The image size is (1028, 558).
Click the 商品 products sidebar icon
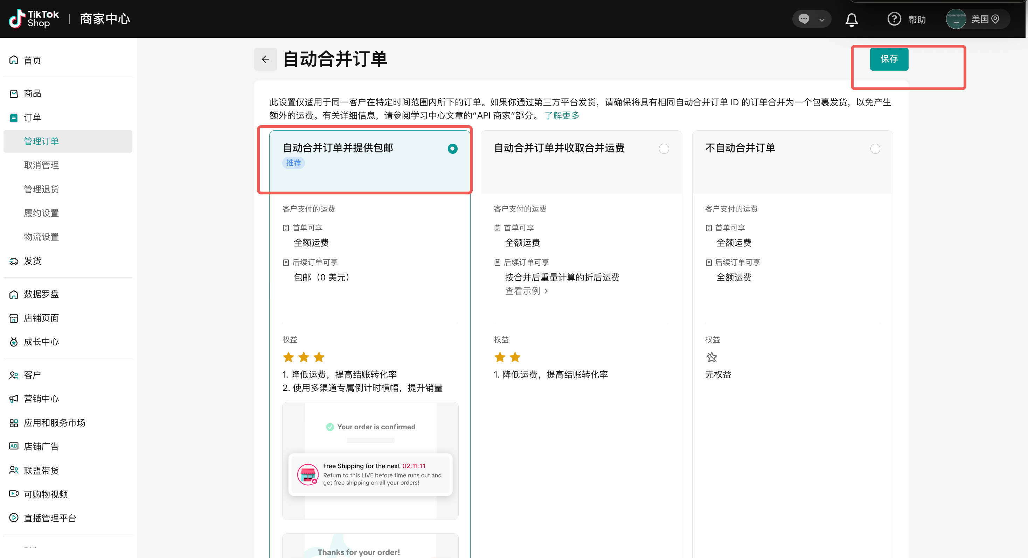[14, 94]
